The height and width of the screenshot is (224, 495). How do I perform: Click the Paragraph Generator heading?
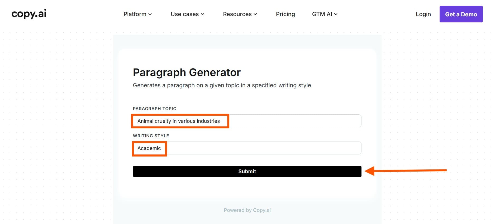click(187, 72)
